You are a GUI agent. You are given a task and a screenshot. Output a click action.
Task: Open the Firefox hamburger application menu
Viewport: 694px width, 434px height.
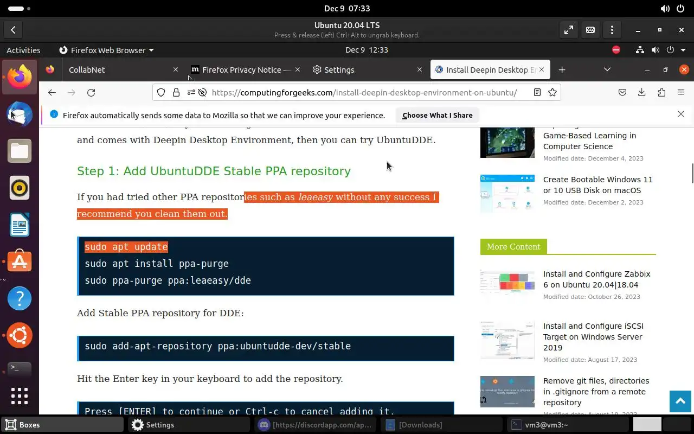681,92
